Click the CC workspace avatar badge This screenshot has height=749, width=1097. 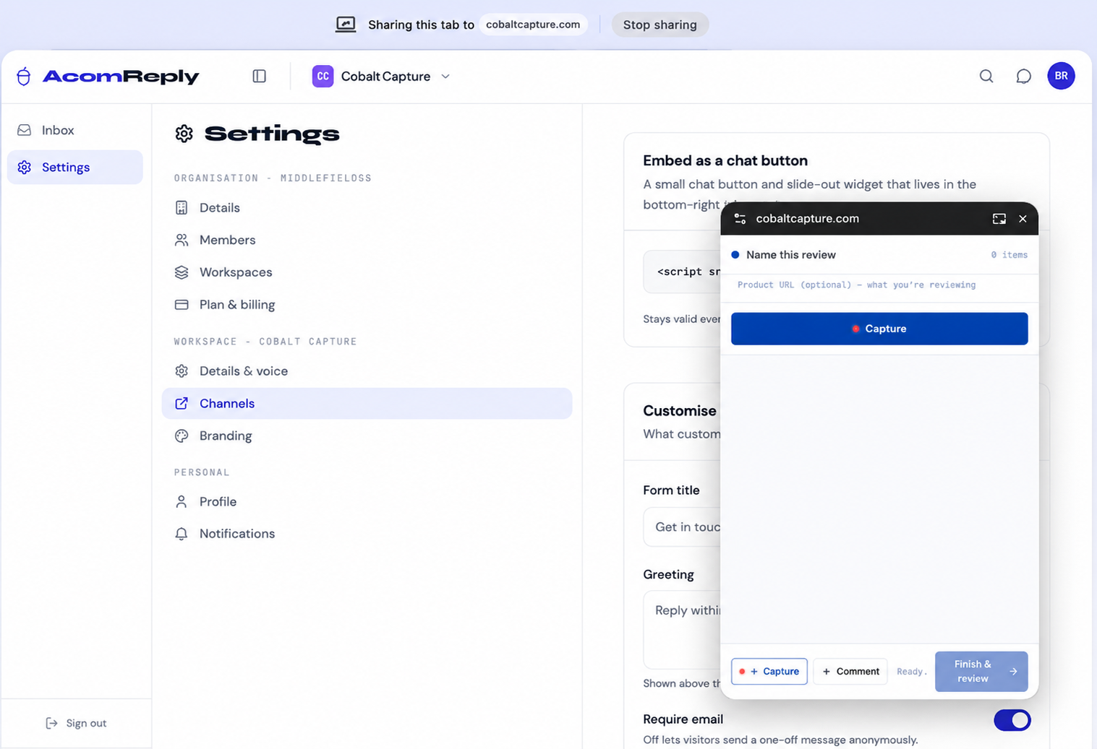(323, 76)
